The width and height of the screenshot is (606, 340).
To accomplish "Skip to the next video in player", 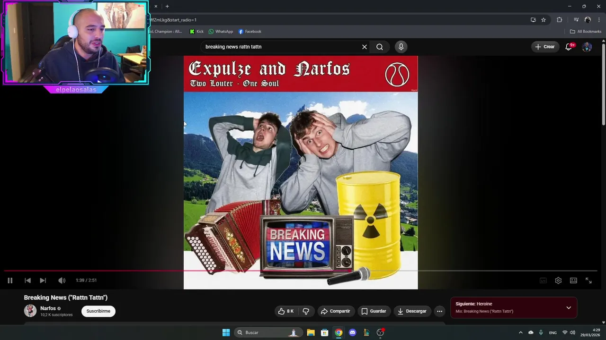I will pos(43,280).
